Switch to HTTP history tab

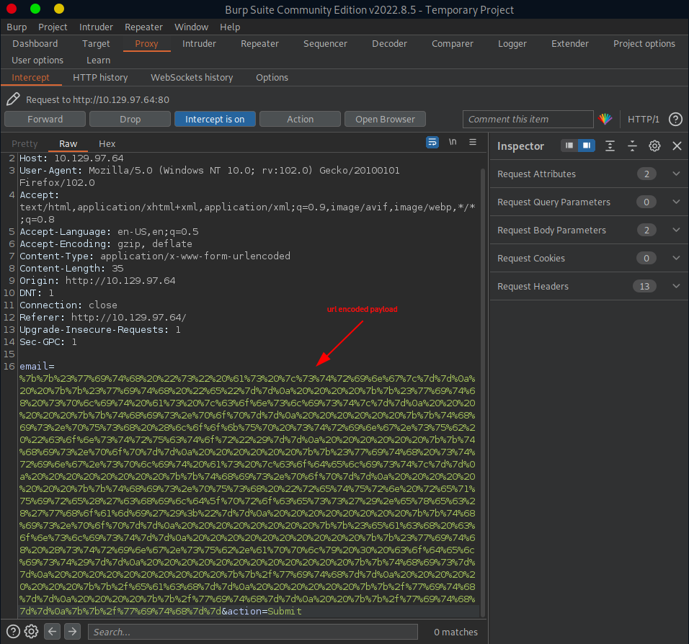pos(100,77)
